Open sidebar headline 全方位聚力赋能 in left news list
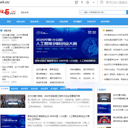 (15, 36)
